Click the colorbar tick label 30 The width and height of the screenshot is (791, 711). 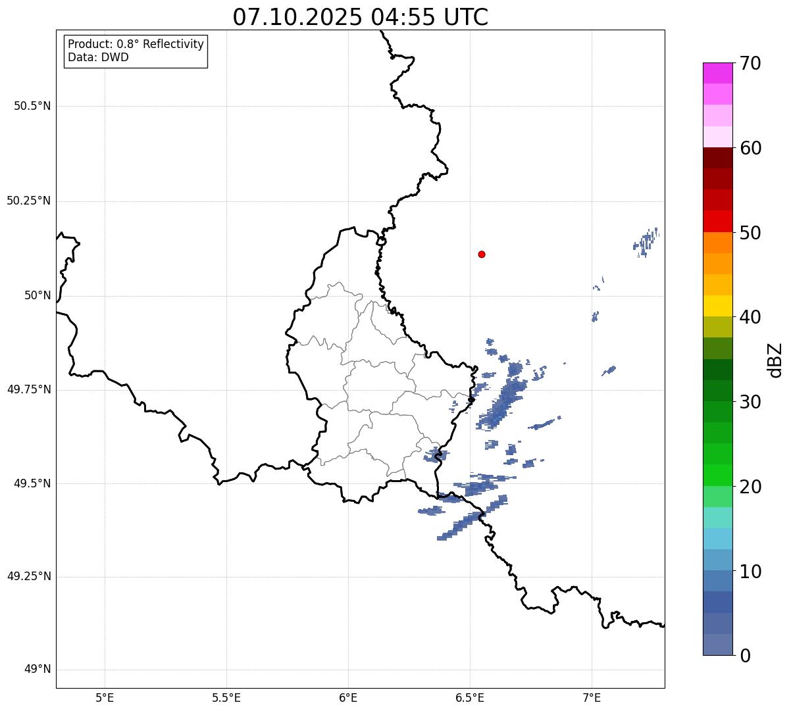[750, 402]
